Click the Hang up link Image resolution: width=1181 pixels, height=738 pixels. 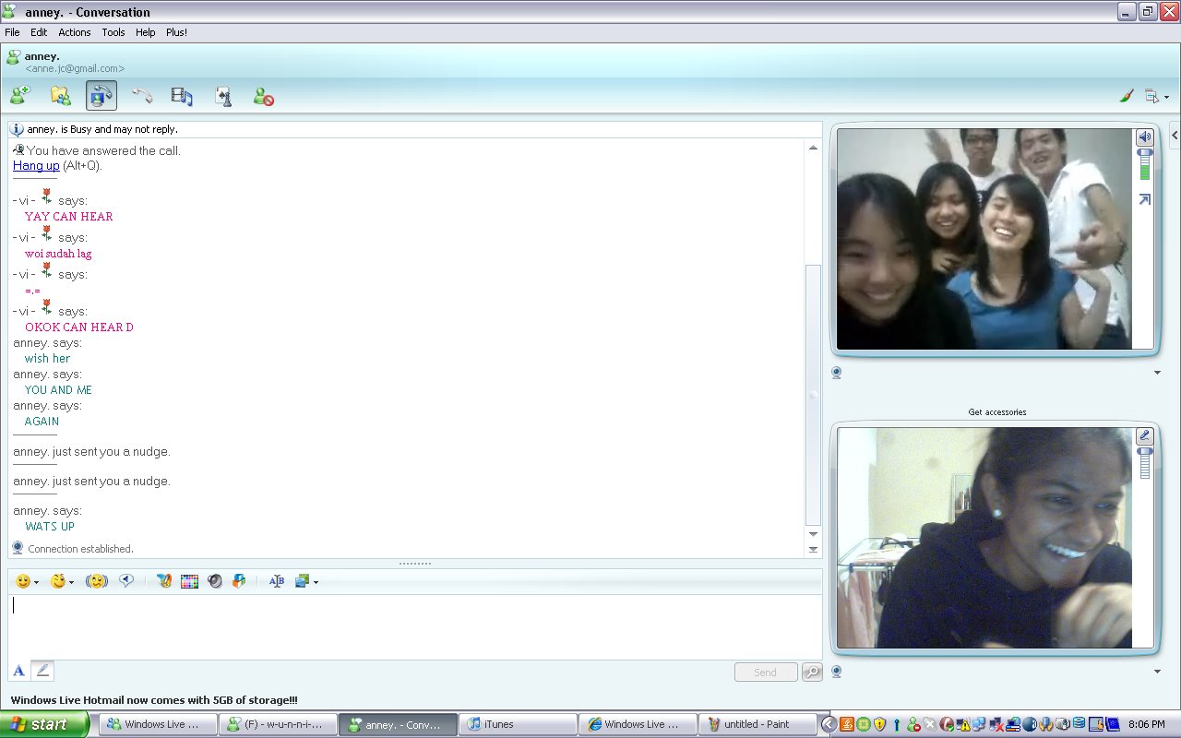click(36, 166)
